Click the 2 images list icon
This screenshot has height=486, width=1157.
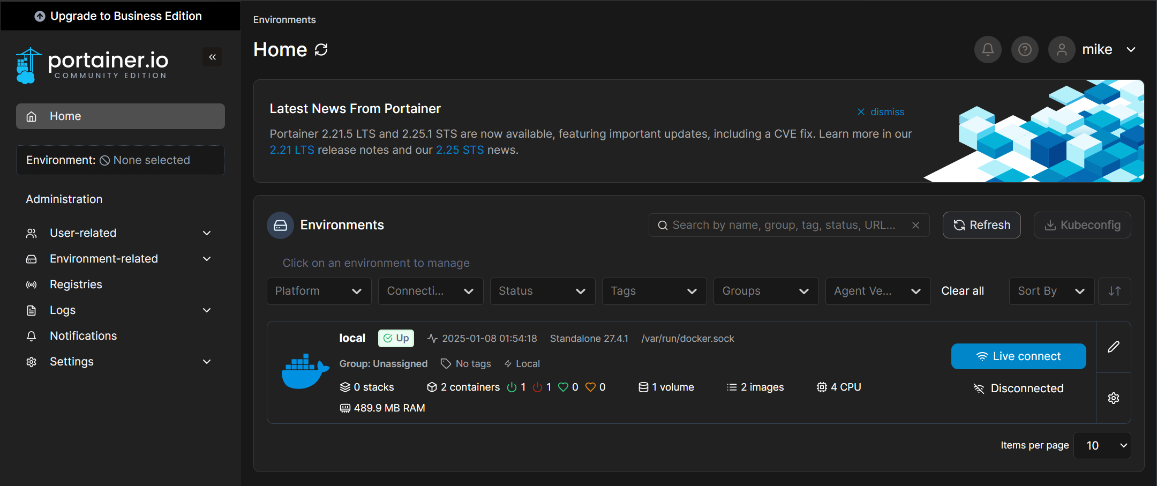[732, 387]
